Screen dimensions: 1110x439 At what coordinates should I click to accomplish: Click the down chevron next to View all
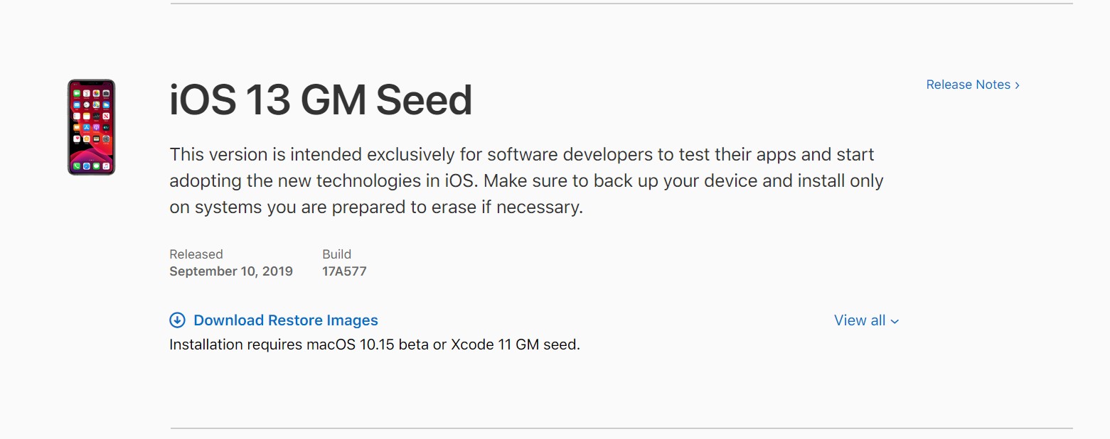coord(895,322)
